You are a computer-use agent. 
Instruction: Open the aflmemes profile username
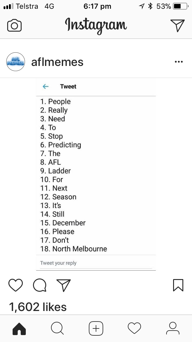(57, 62)
